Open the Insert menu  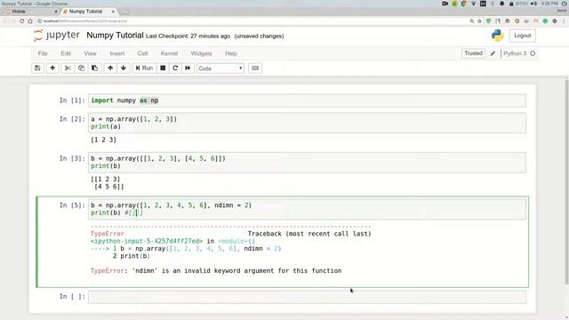pos(116,53)
